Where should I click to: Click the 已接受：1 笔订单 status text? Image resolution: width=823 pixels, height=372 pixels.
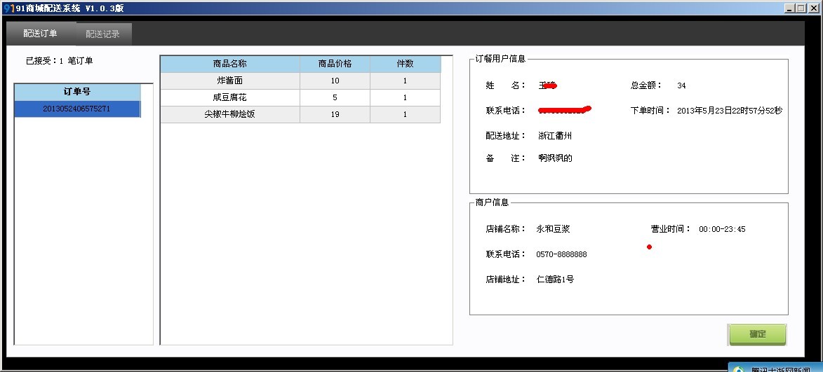click(x=60, y=61)
